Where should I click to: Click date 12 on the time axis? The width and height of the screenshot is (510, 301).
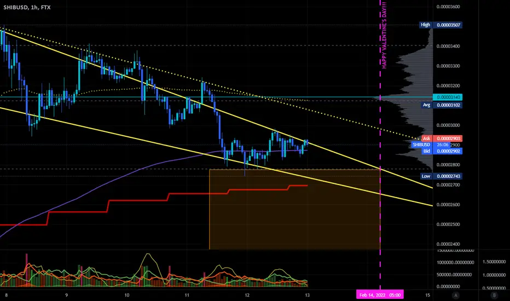tap(247, 295)
